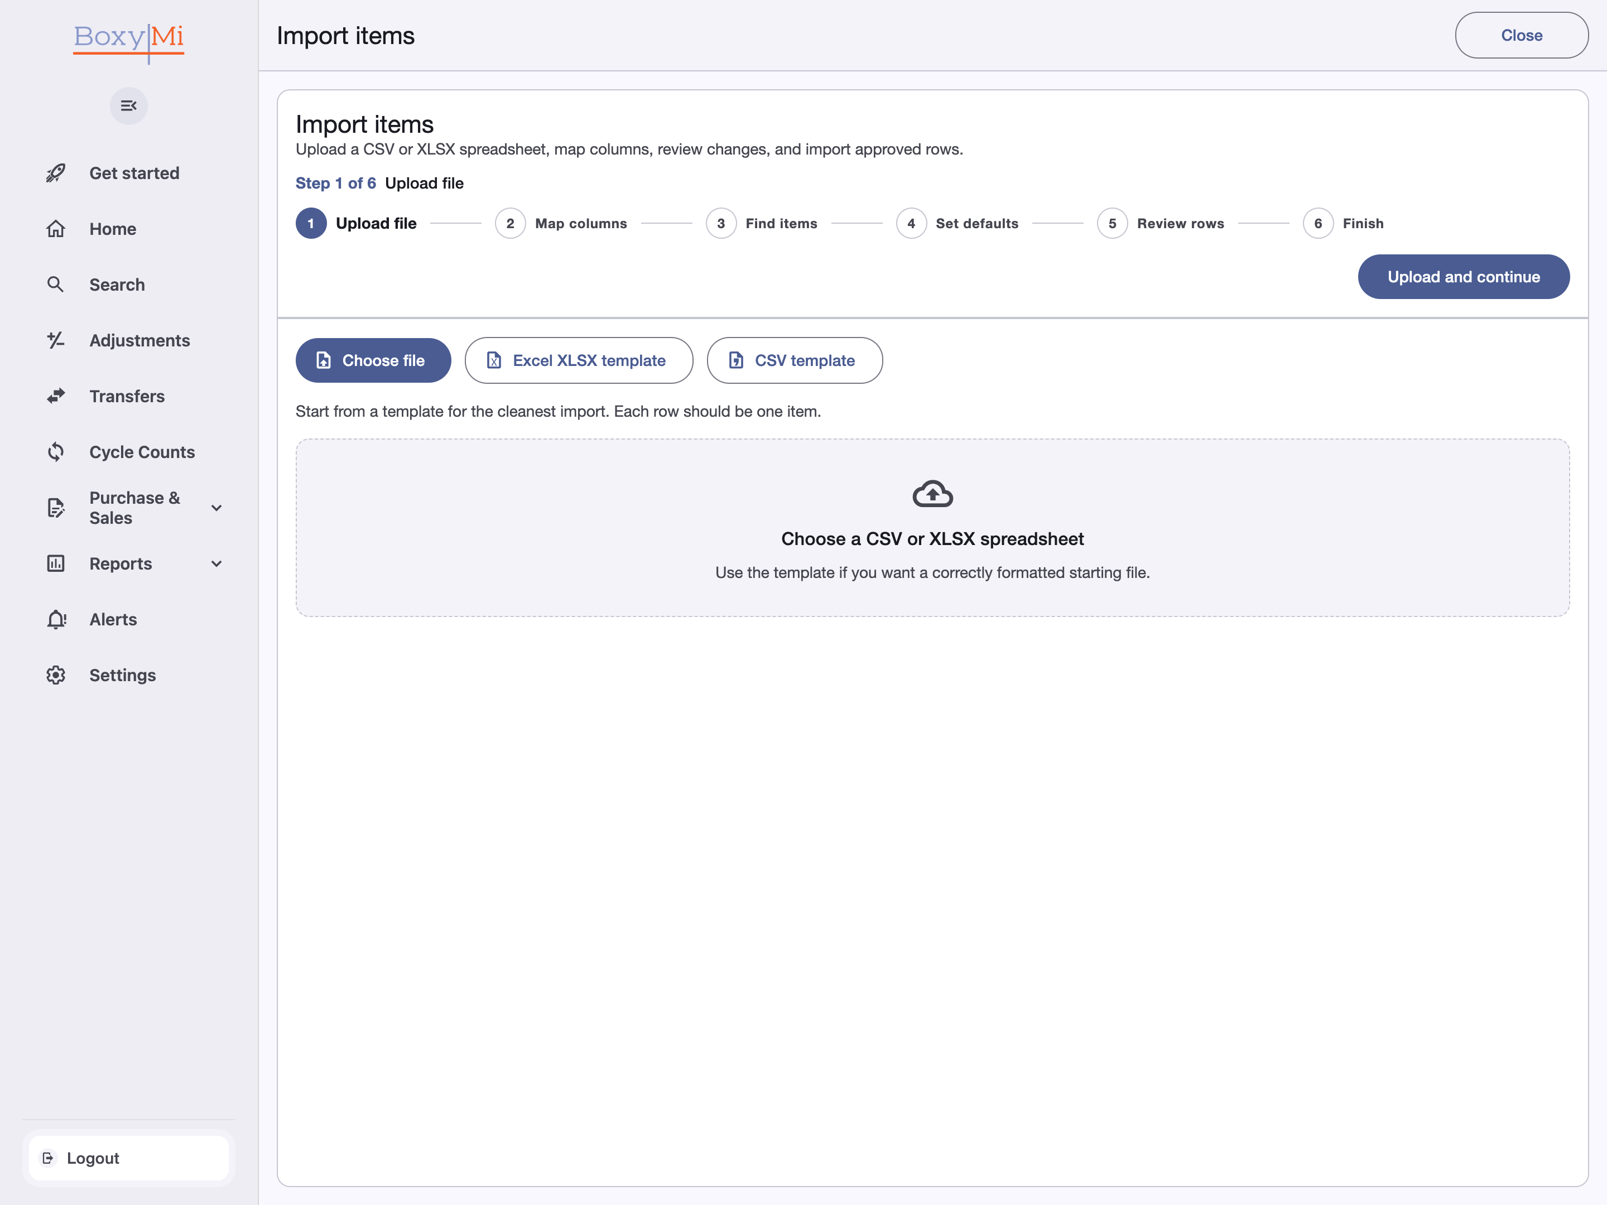Jump to step 5 Review rows
1607x1205 pixels.
coord(1160,224)
